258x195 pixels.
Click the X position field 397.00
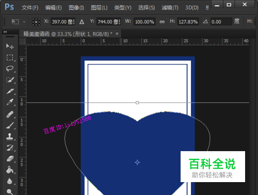point(63,22)
